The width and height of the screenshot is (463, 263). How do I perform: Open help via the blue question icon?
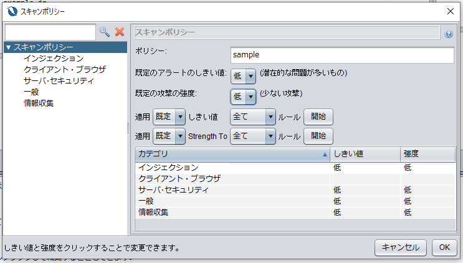pos(449,34)
